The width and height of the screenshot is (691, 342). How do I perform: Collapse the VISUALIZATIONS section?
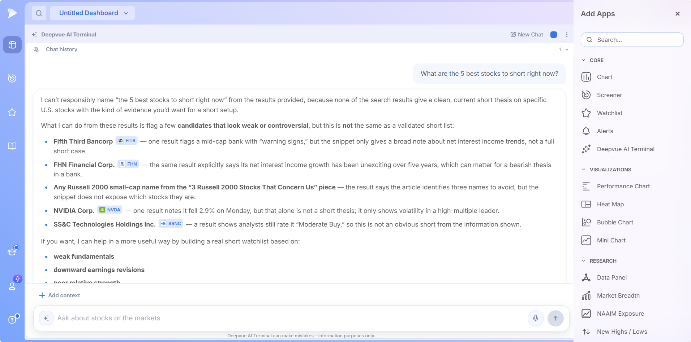(x=606, y=170)
